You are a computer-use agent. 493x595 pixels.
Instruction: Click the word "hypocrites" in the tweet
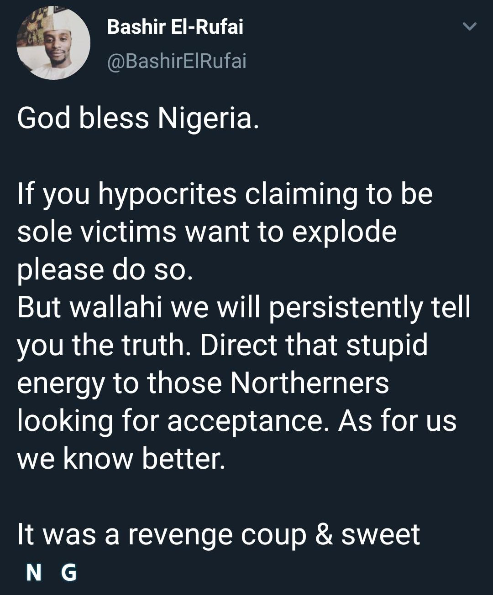coord(167,194)
